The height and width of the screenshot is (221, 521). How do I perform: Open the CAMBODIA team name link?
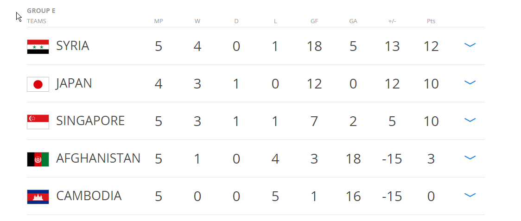89,196
